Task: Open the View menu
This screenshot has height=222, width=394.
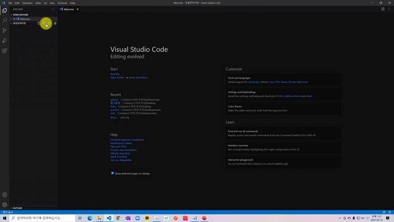Action: [x=38, y=3]
